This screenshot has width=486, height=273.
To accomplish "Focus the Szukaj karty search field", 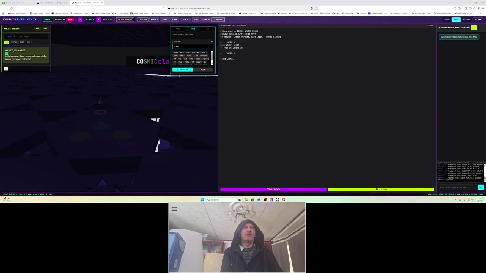I will (x=26, y=36).
